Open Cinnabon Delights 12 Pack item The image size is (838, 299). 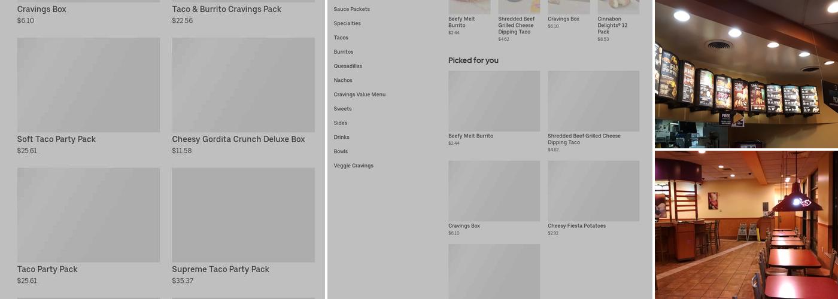612,25
